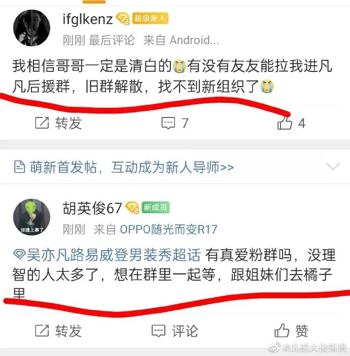Tap the repost icon on ifglkenz's post
350x356 pixels.
pyautogui.click(x=42, y=123)
